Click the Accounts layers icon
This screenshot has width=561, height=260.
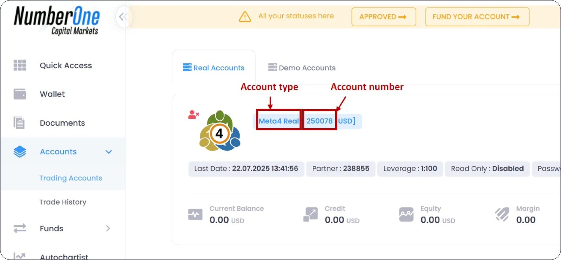(20, 152)
